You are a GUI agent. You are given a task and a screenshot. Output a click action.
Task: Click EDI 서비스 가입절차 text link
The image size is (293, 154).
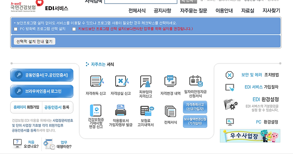click(x=261, y=87)
